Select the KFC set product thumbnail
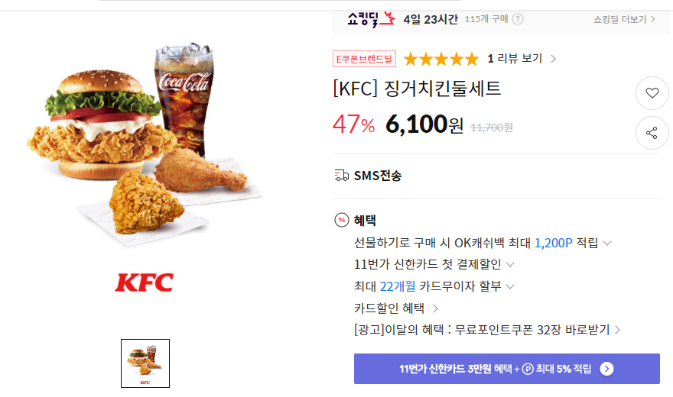The height and width of the screenshot is (397, 673). point(145,363)
